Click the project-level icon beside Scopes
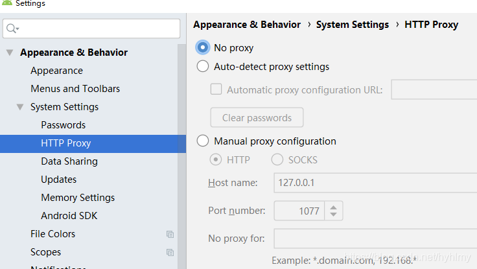The width and height of the screenshot is (477, 269). [x=170, y=252]
